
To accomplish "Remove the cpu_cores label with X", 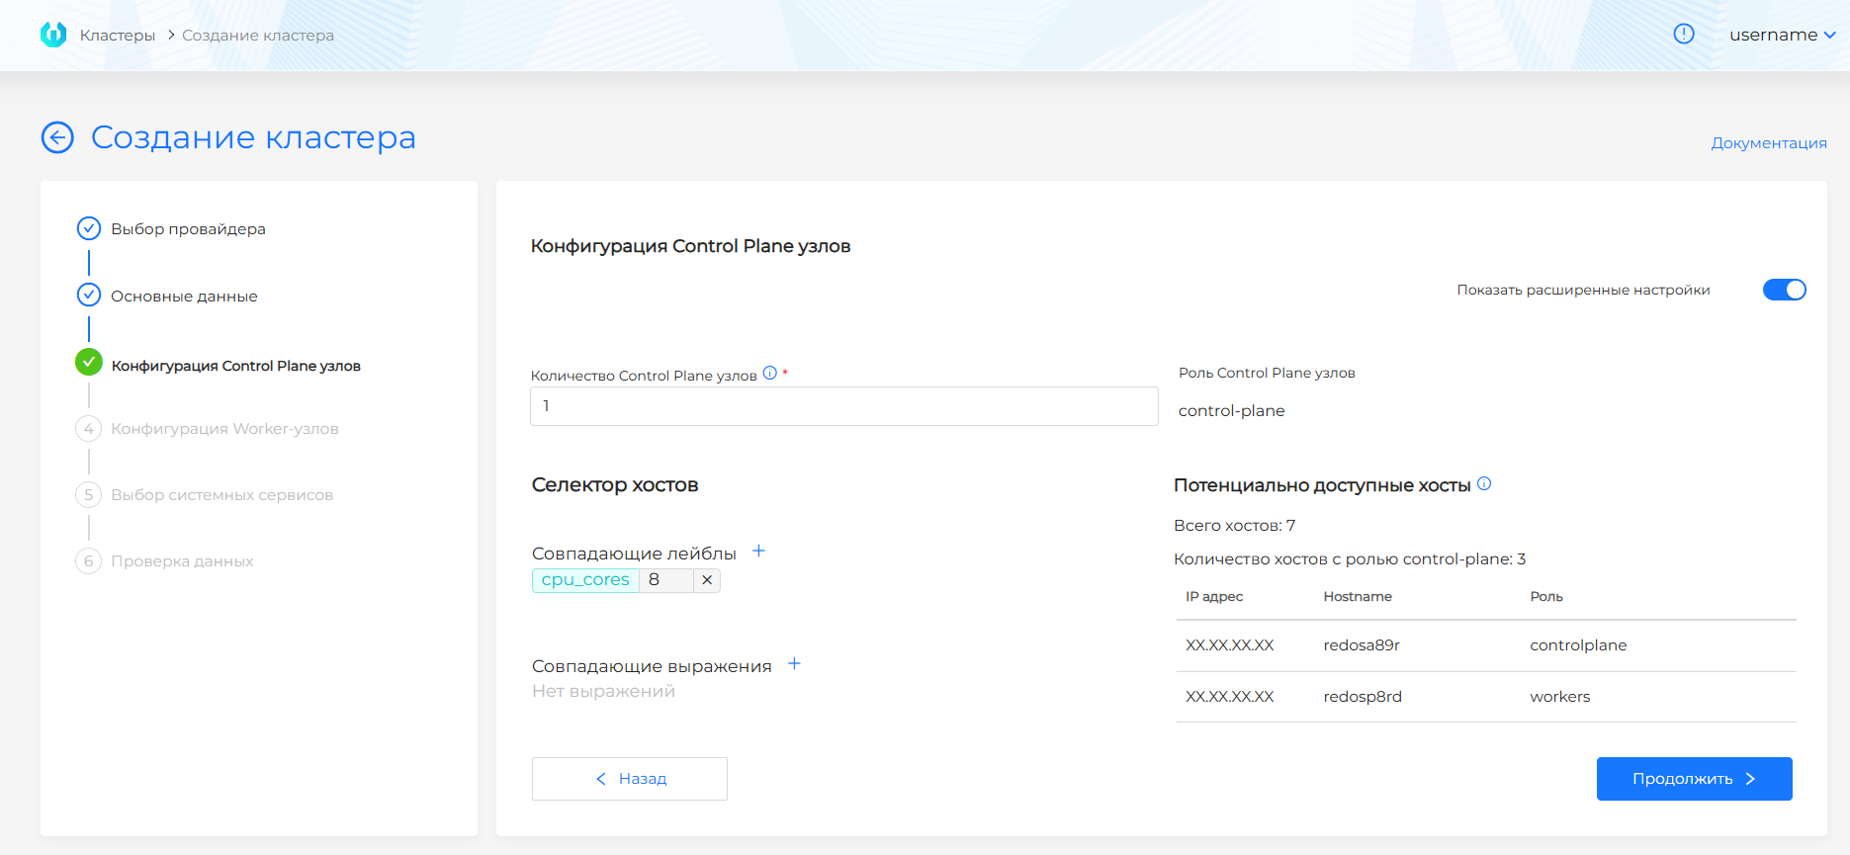I will click(706, 580).
